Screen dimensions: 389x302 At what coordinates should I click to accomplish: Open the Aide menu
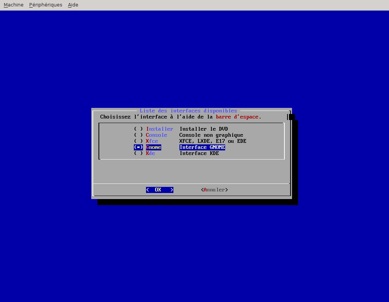coord(73,5)
